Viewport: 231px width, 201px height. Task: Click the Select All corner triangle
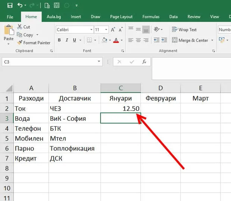9,88
